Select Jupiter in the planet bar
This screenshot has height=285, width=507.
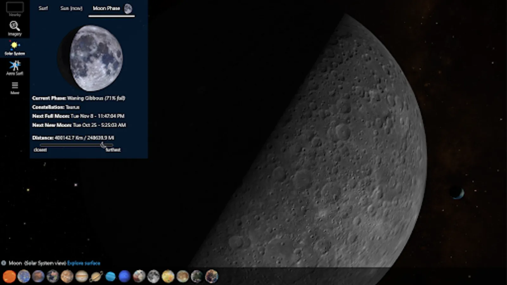pos(81,276)
